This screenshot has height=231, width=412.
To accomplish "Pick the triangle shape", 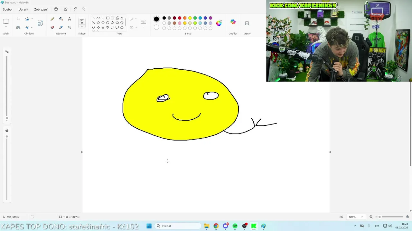I will click(x=122, y=18).
